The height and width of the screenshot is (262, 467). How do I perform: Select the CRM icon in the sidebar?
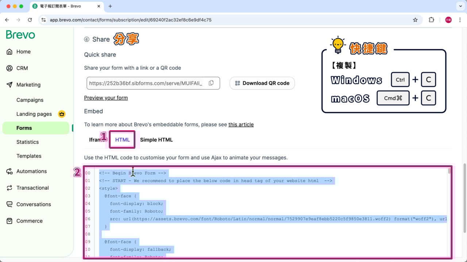coord(9,68)
